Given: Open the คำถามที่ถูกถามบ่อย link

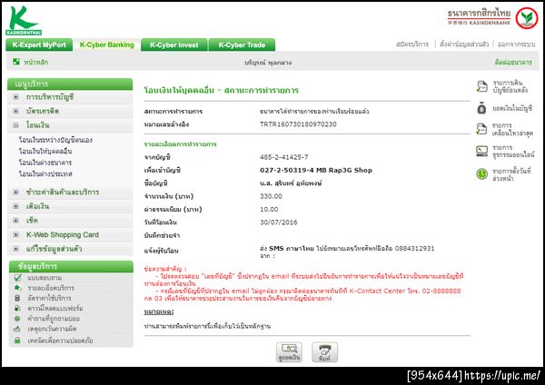Looking at the screenshot, I should pyautogui.click(x=54, y=319).
